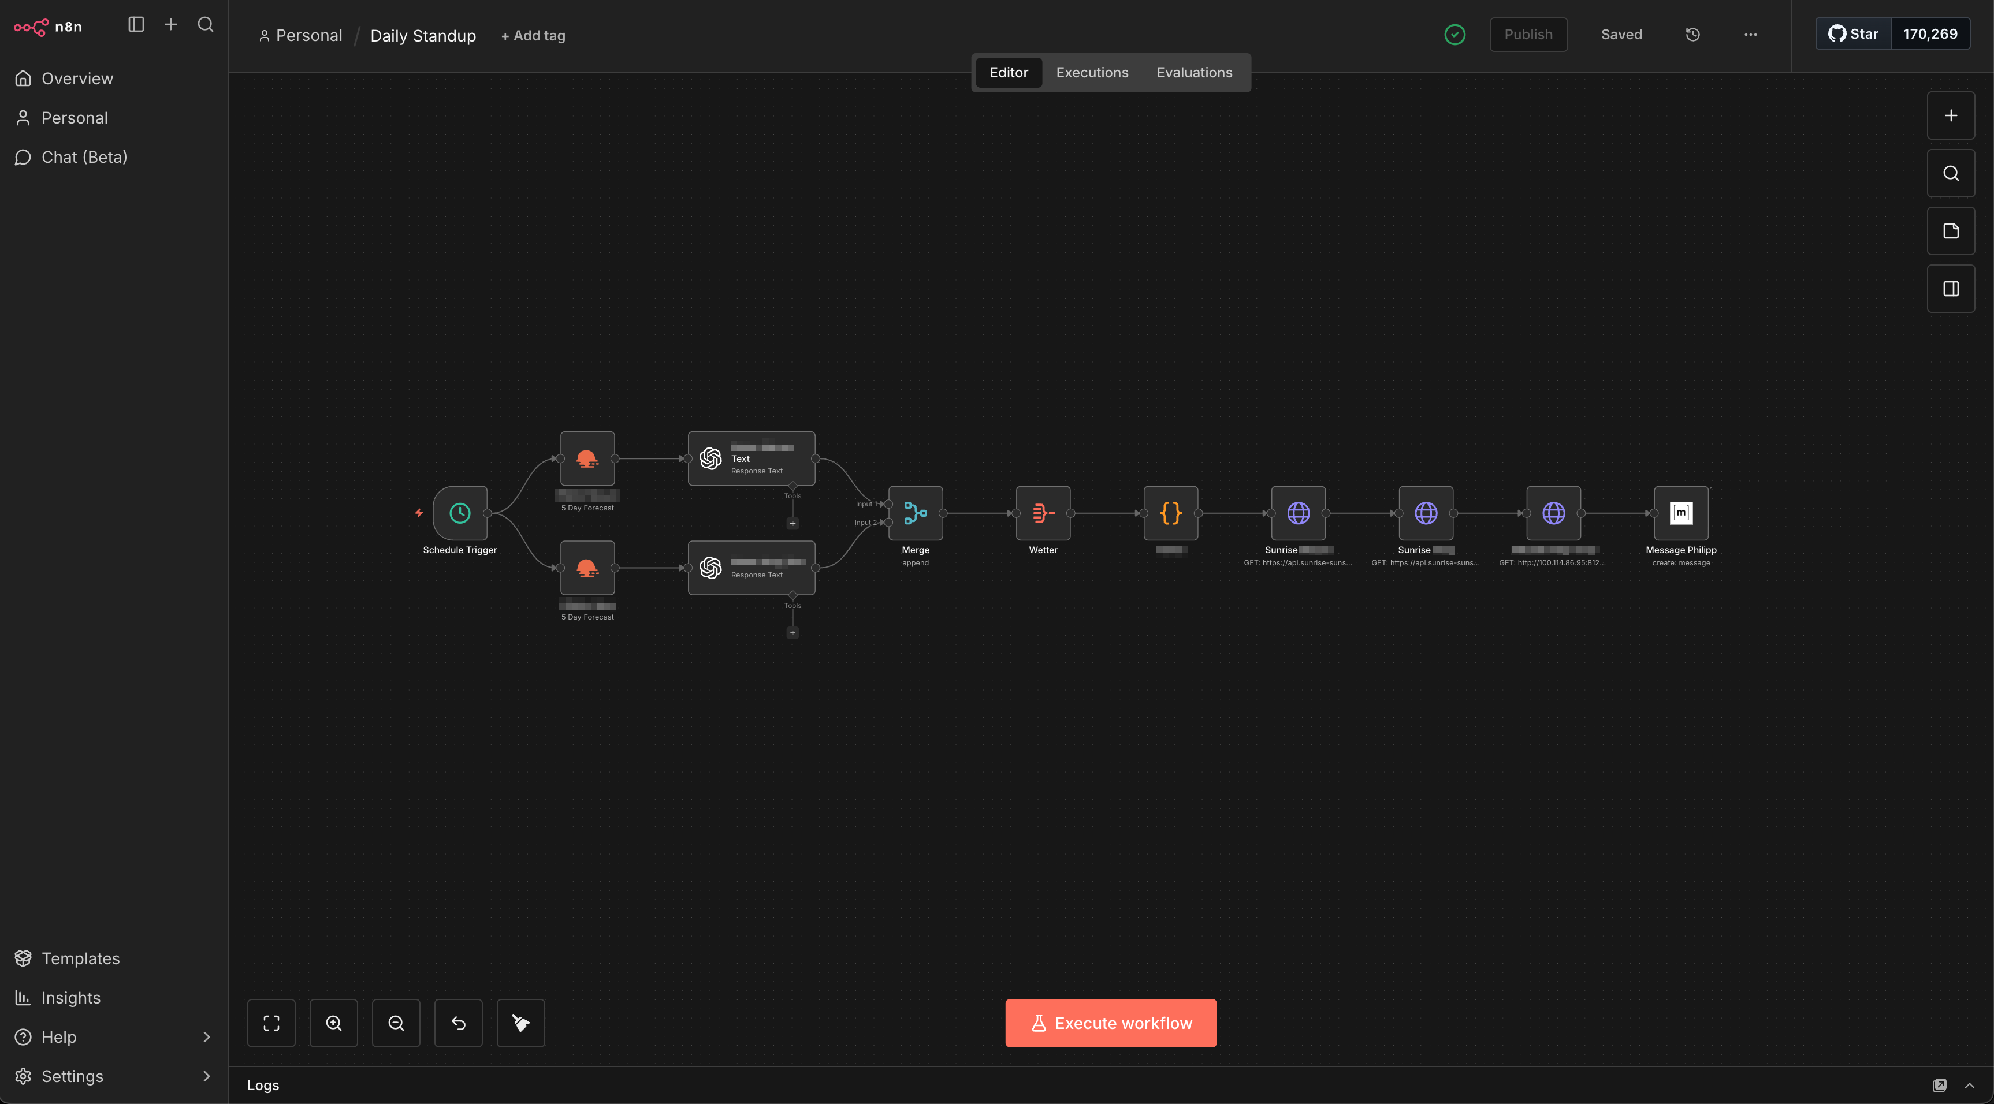Add a sticky note to the canvas
The width and height of the screenshot is (1994, 1104).
pyautogui.click(x=1951, y=230)
